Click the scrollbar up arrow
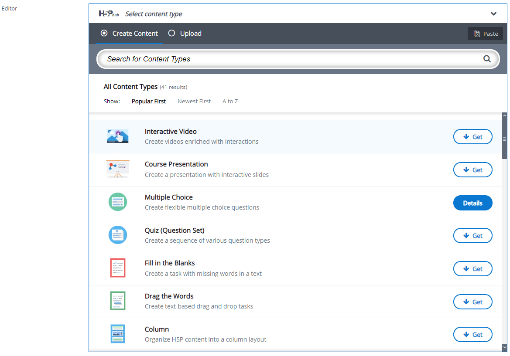 pyautogui.click(x=504, y=115)
